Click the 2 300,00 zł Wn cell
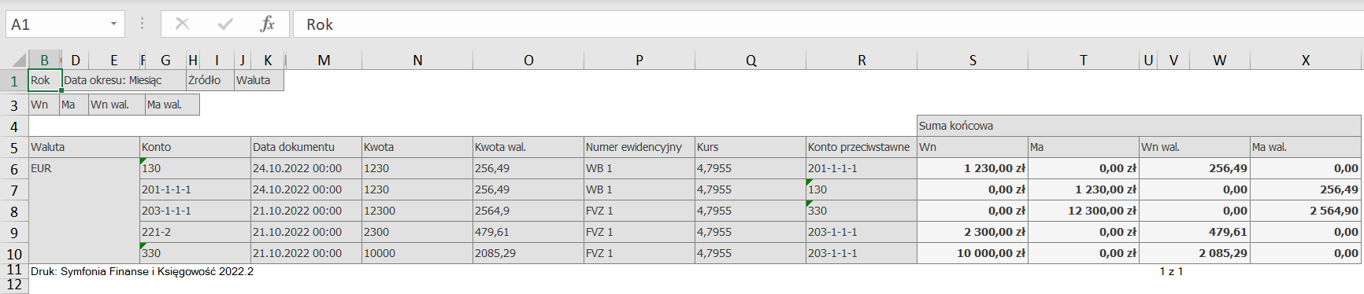Screen dimensions: 1364x294 click(x=973, y=232)
